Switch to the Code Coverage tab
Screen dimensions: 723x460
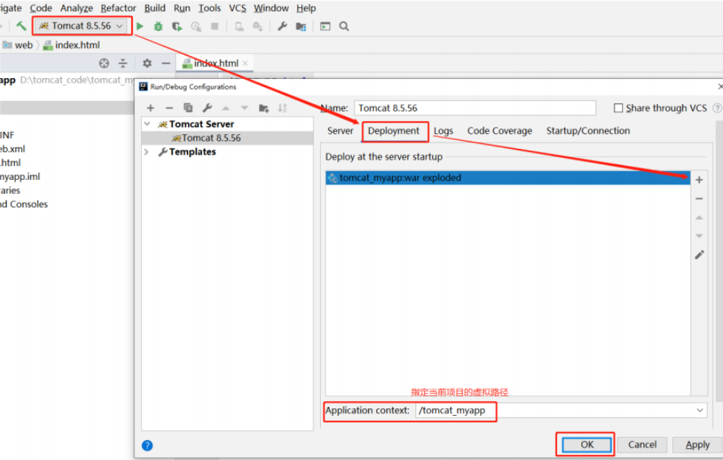499,131
